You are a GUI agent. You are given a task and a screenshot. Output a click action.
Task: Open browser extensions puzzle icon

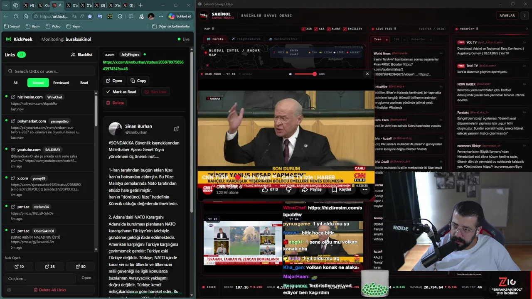(120, 17)
